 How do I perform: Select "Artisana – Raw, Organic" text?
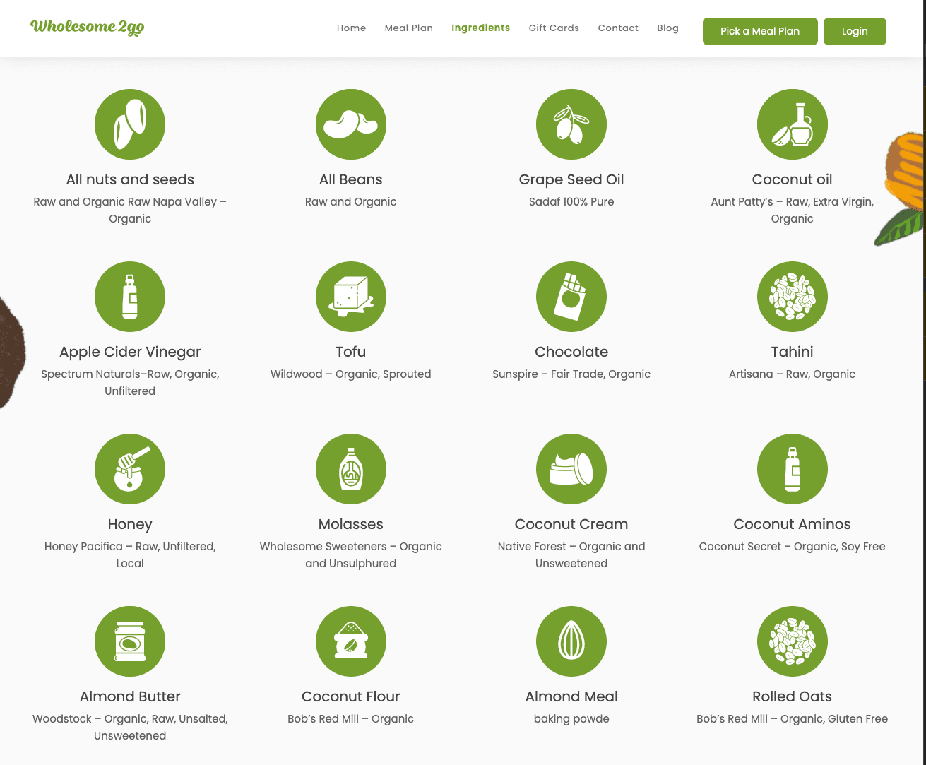pos(793,374)
